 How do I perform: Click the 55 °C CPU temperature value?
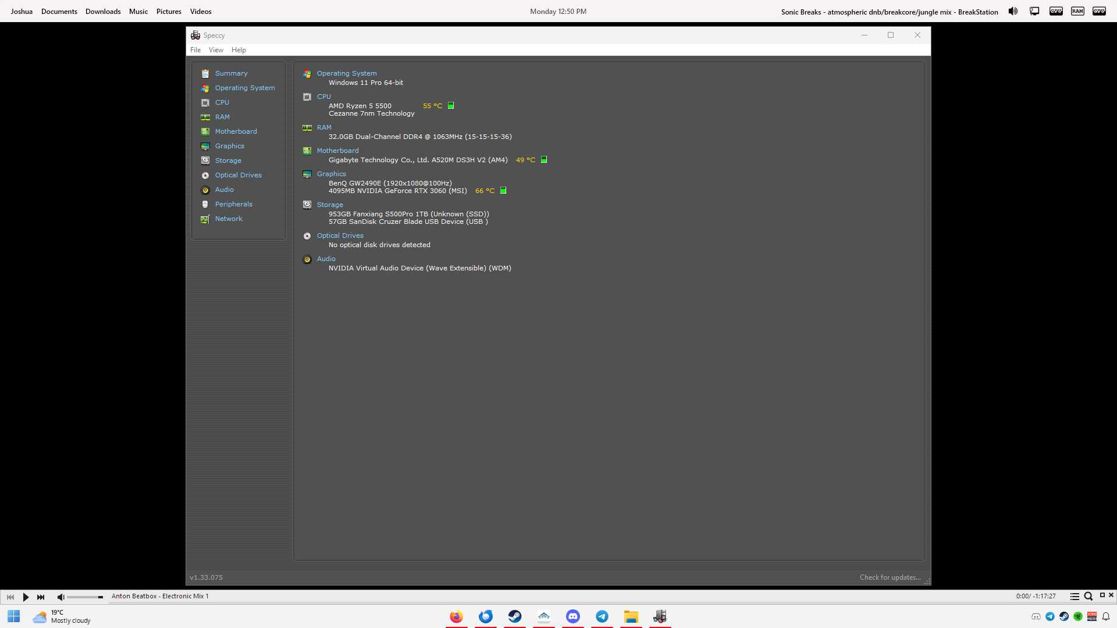(x=433, y=106)
